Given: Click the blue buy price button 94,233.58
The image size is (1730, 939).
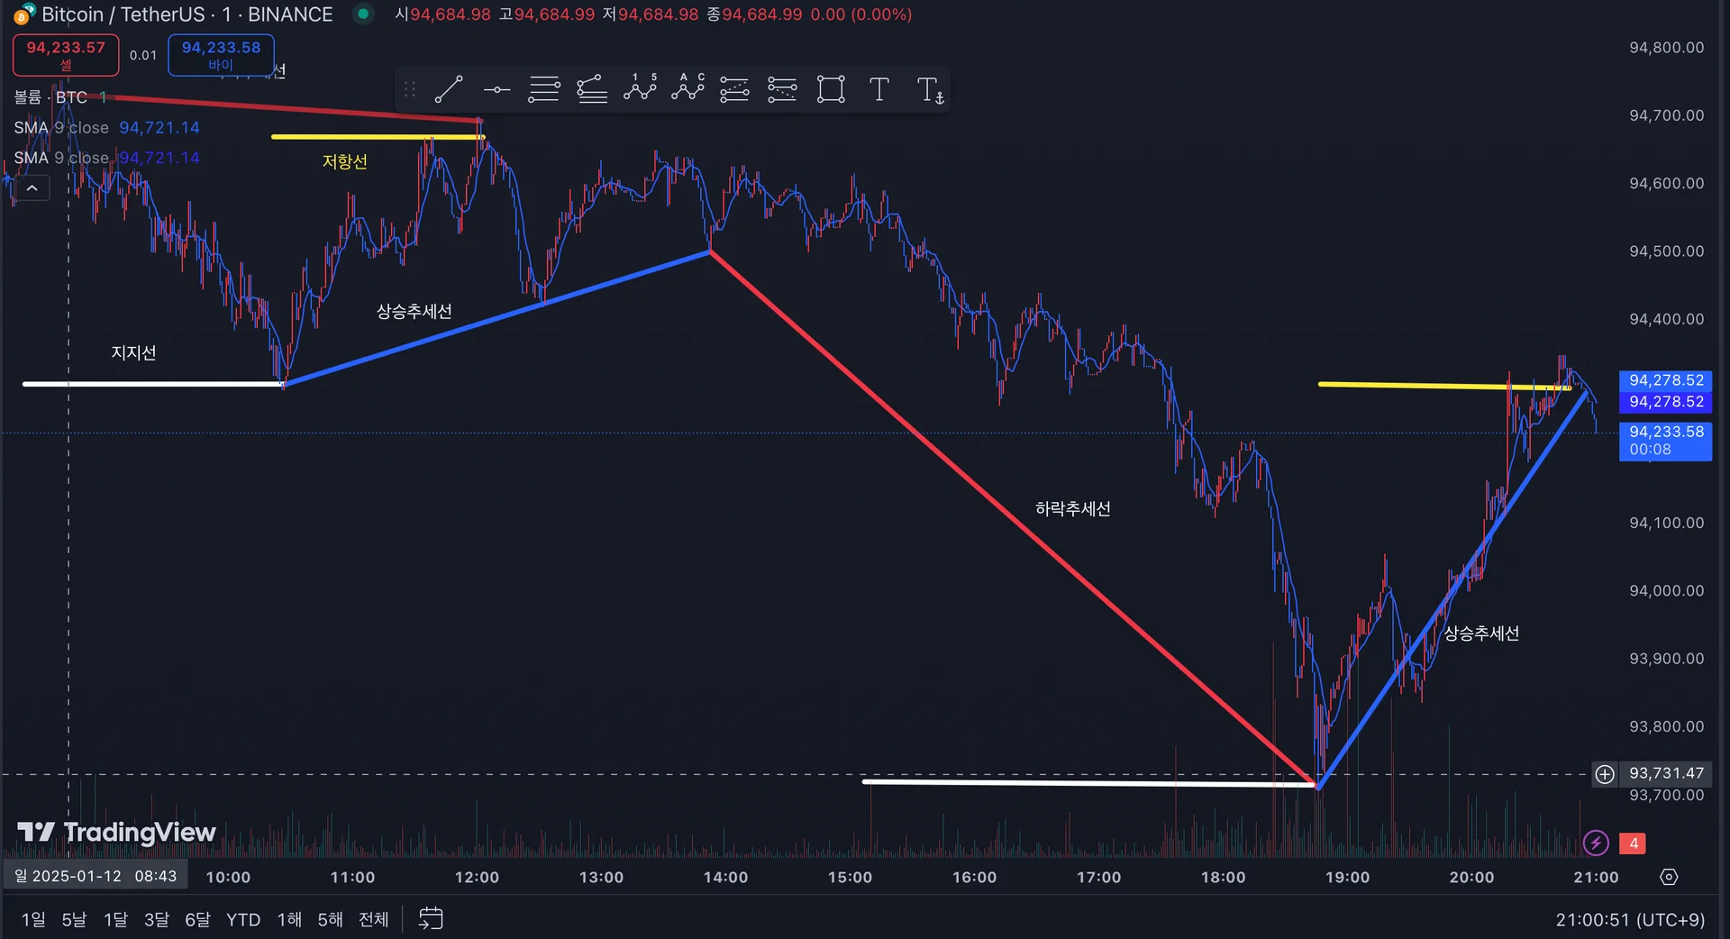Looking at the screenshot, I should click(221, 55).
